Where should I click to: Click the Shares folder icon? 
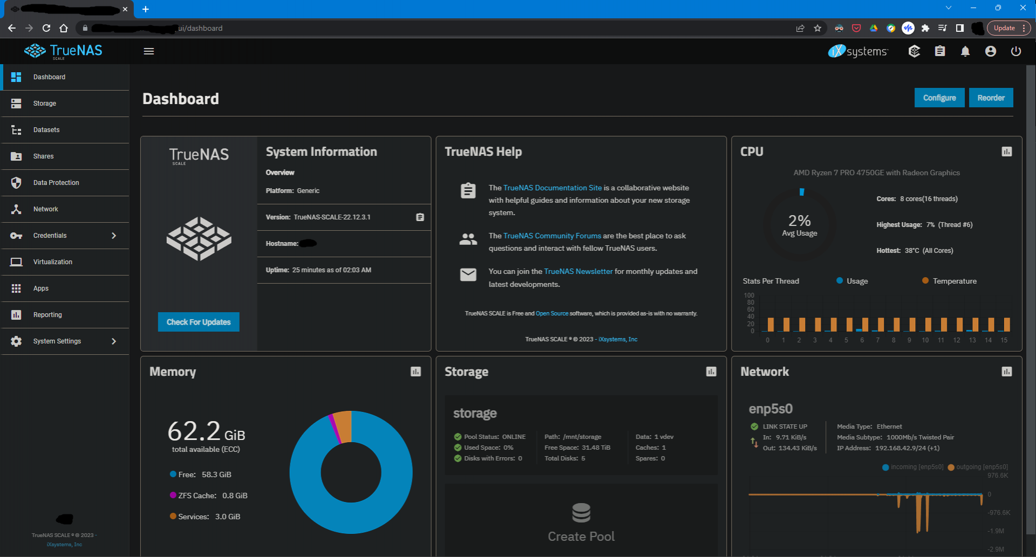tap(16, 156)
